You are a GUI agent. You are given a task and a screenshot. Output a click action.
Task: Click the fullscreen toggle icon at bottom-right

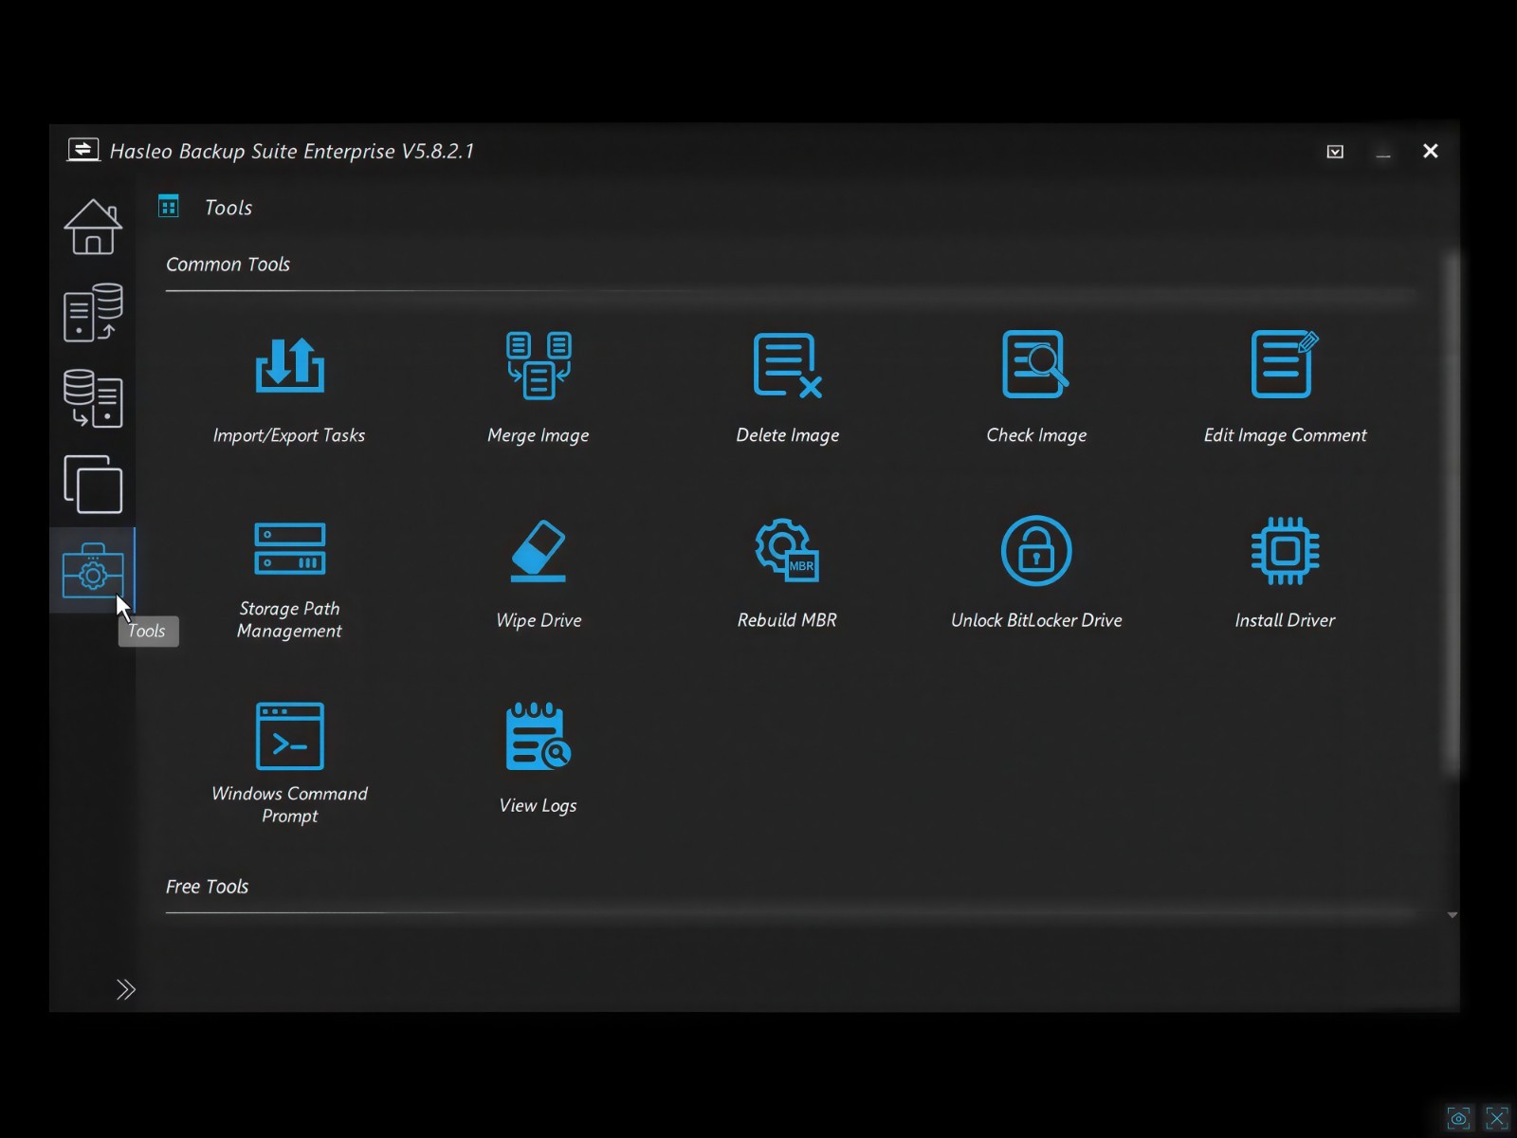click(1496, 1118)
